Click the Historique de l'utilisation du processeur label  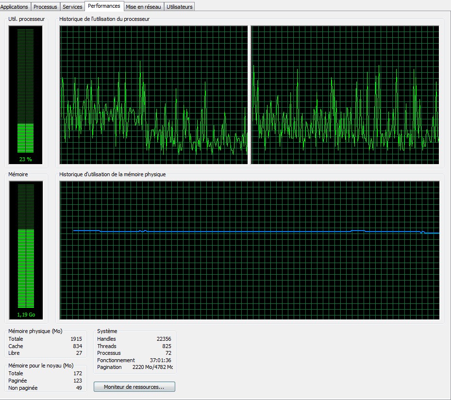pyautogui.click(x=104, y=19)
